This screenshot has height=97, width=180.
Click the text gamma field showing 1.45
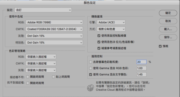click(x=141, y=74)
